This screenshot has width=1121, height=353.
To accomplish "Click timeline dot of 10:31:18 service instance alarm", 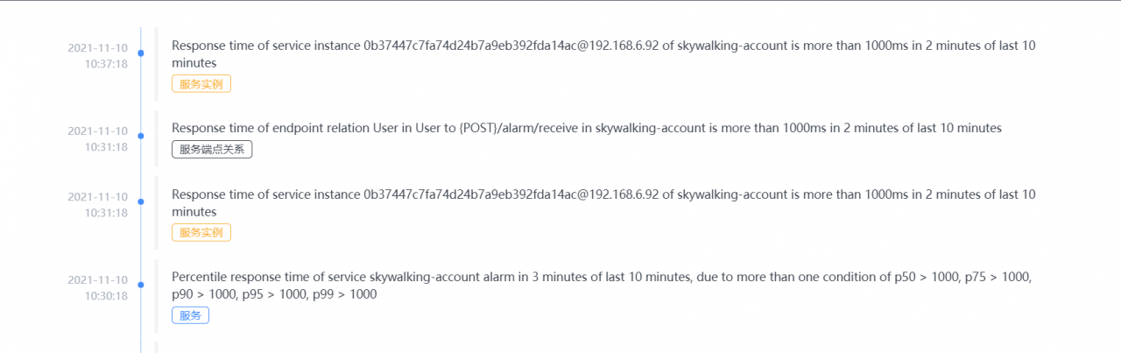I will (x=141, y=203).
